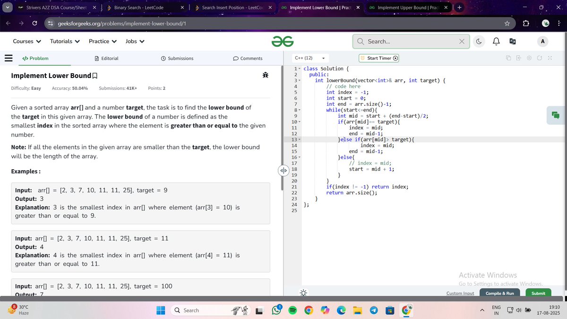Screen dimensions: 567x319
Task: Open the Comments tab
Action: pyautogui.click(x=248, y=58)
